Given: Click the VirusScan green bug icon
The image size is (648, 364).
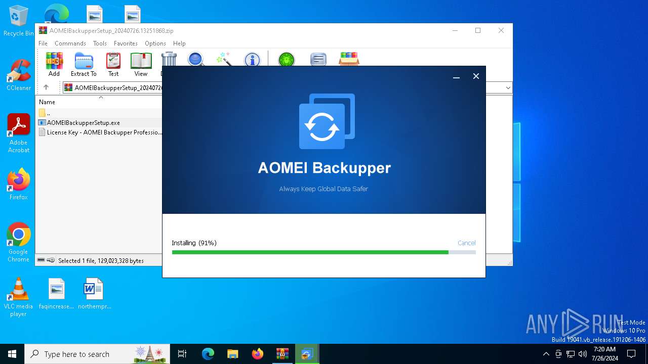Looking at the screenshot, I should [287, 60].
